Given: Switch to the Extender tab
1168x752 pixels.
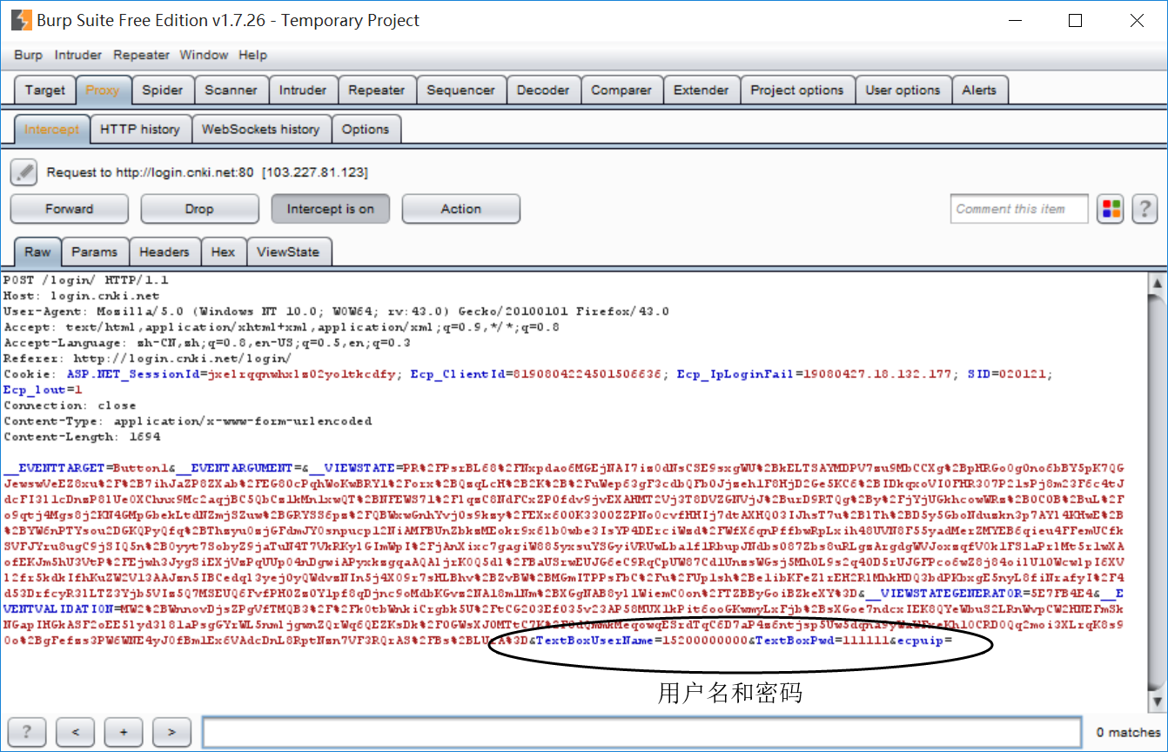Looking at the screenshot, I should (701, 90).
